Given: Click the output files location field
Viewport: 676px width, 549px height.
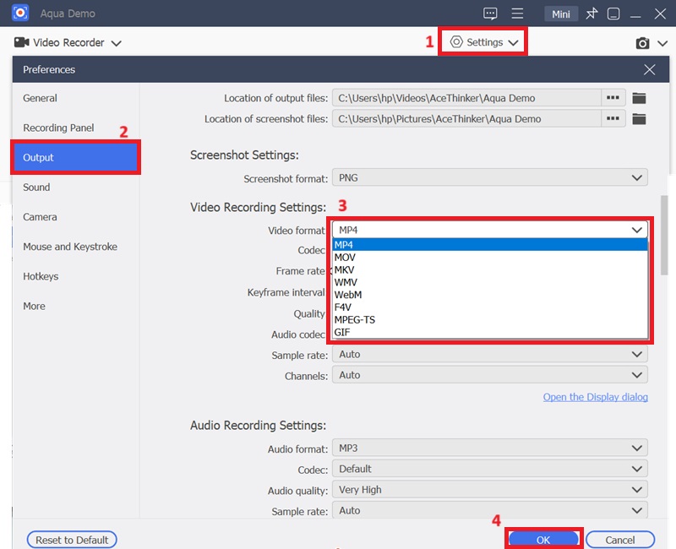Looking at the screenshot, I should pyautogui.click(x=466, y=98).
